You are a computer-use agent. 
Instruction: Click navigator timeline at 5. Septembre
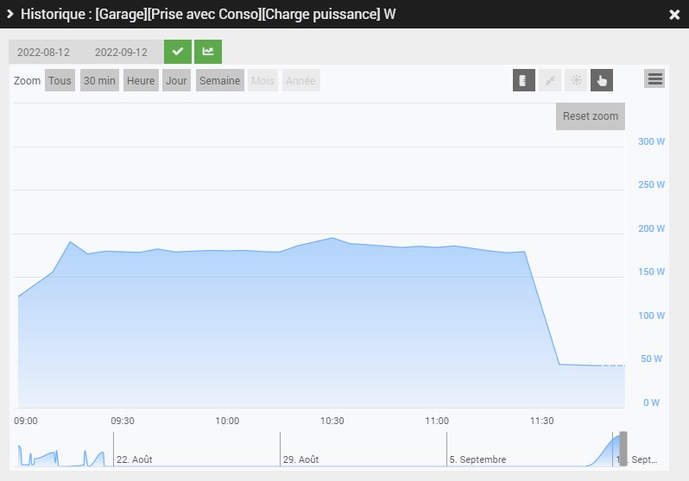(x=477, y=459)
